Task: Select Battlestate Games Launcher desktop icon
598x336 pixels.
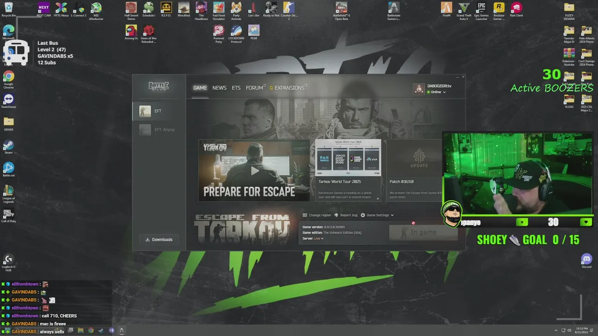Action: 394,11
